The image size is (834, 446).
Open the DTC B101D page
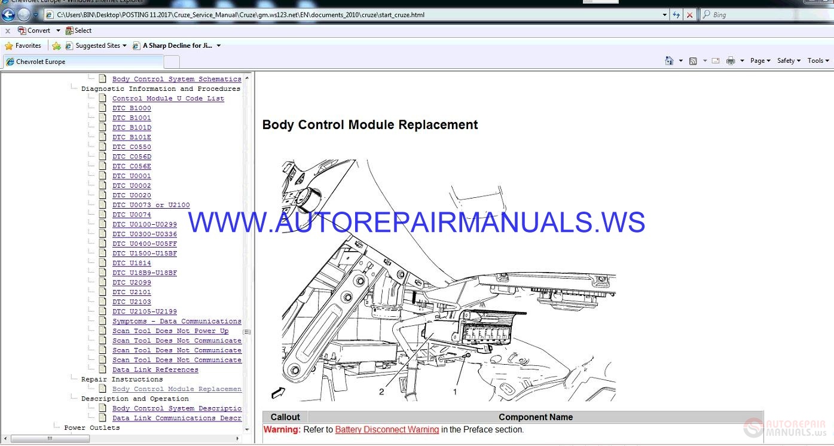132,127
